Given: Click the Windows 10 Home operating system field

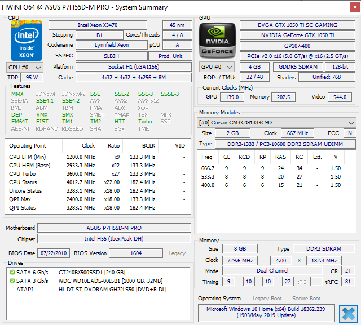Looking at the screenshot, I should coord(266,313).
